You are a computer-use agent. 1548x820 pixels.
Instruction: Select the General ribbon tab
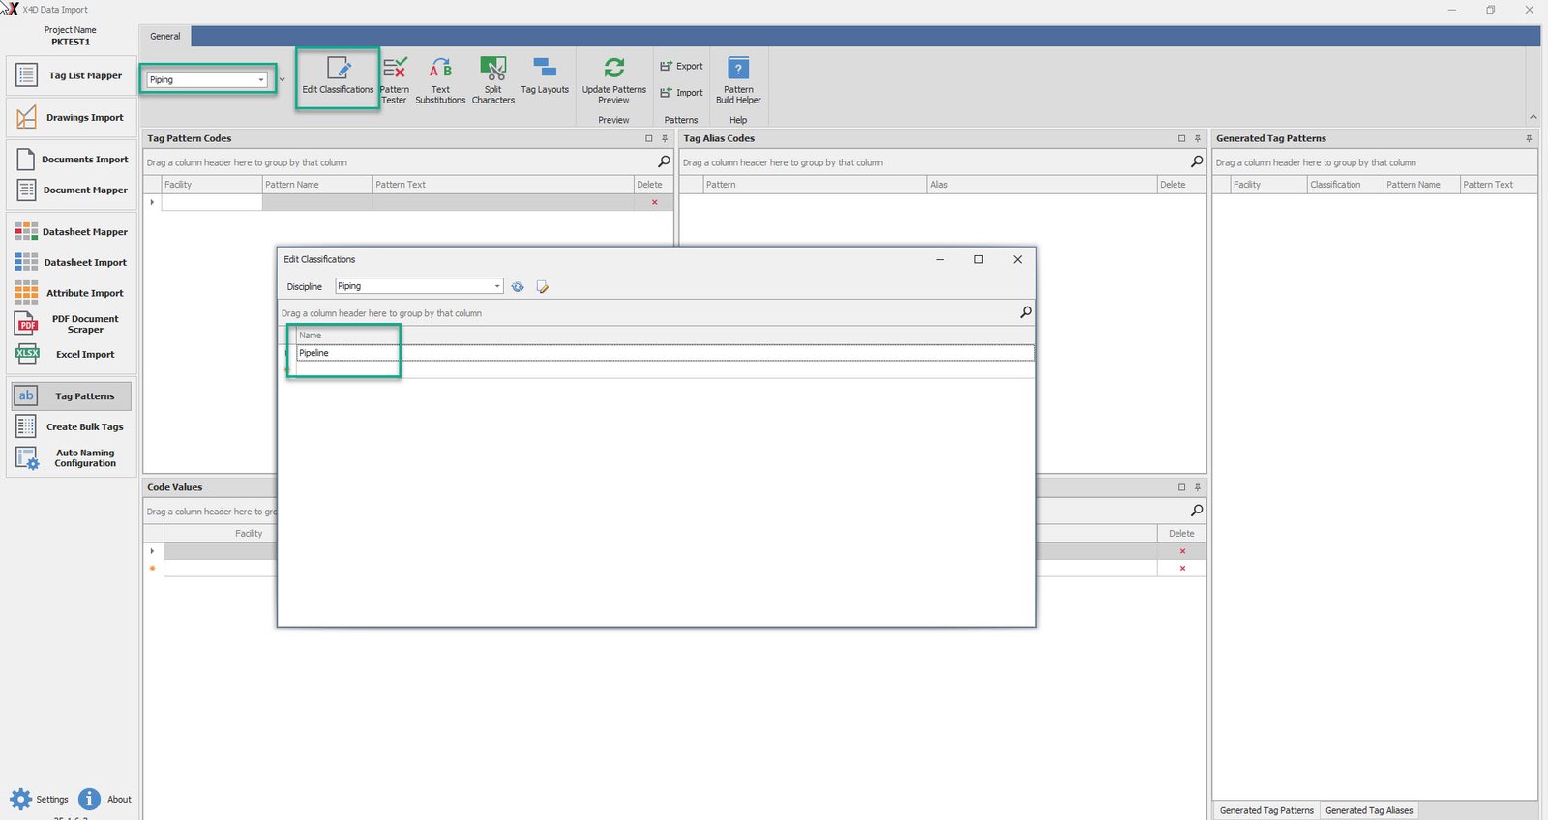point(165,37)
